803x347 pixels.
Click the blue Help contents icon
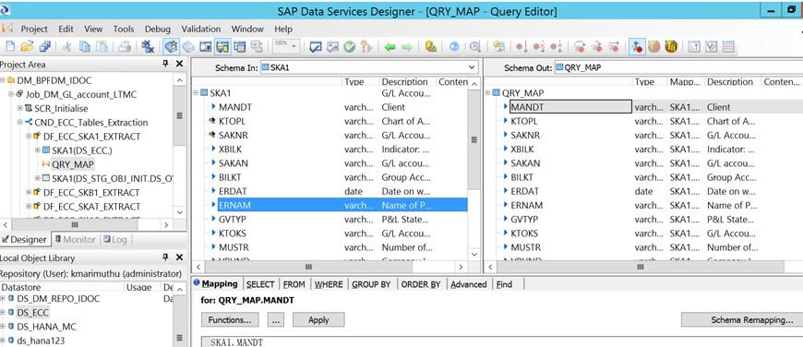(454, 46)
